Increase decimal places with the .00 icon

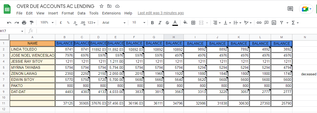coord(83,23)
